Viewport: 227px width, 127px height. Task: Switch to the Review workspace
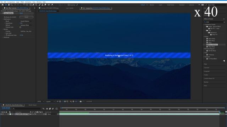[152, 5]
